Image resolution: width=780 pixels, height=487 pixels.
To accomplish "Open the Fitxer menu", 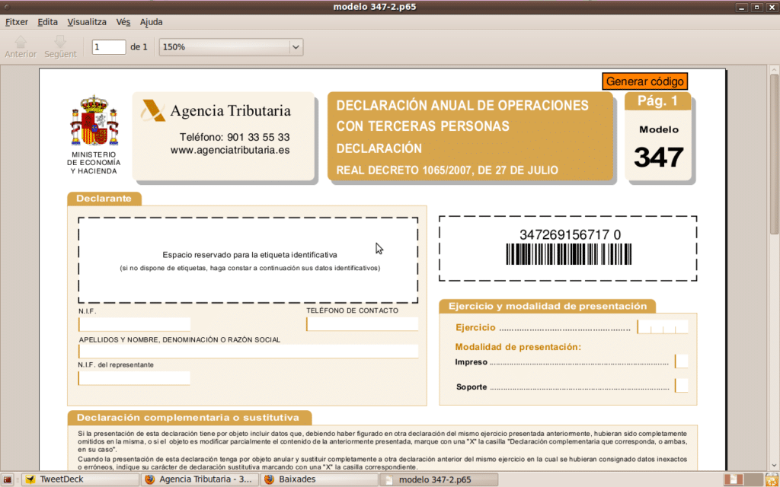I will [16, 22].
